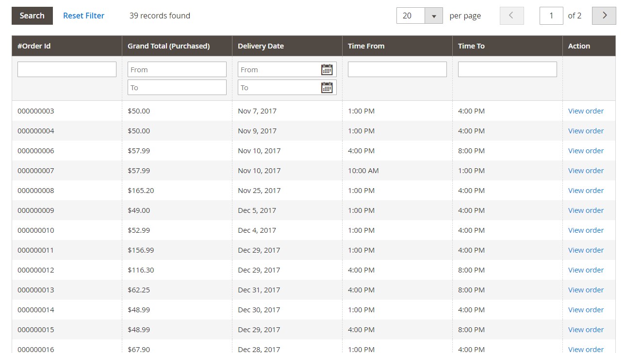Screen dimensions: 625x353
Task: Click the Search button
Action: (x=32, y=16)
